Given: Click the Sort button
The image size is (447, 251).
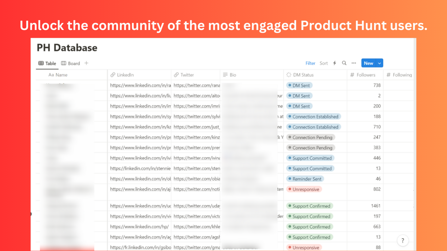Looking at the screenshot, I should pyautogui.click(x=324, y=63).
